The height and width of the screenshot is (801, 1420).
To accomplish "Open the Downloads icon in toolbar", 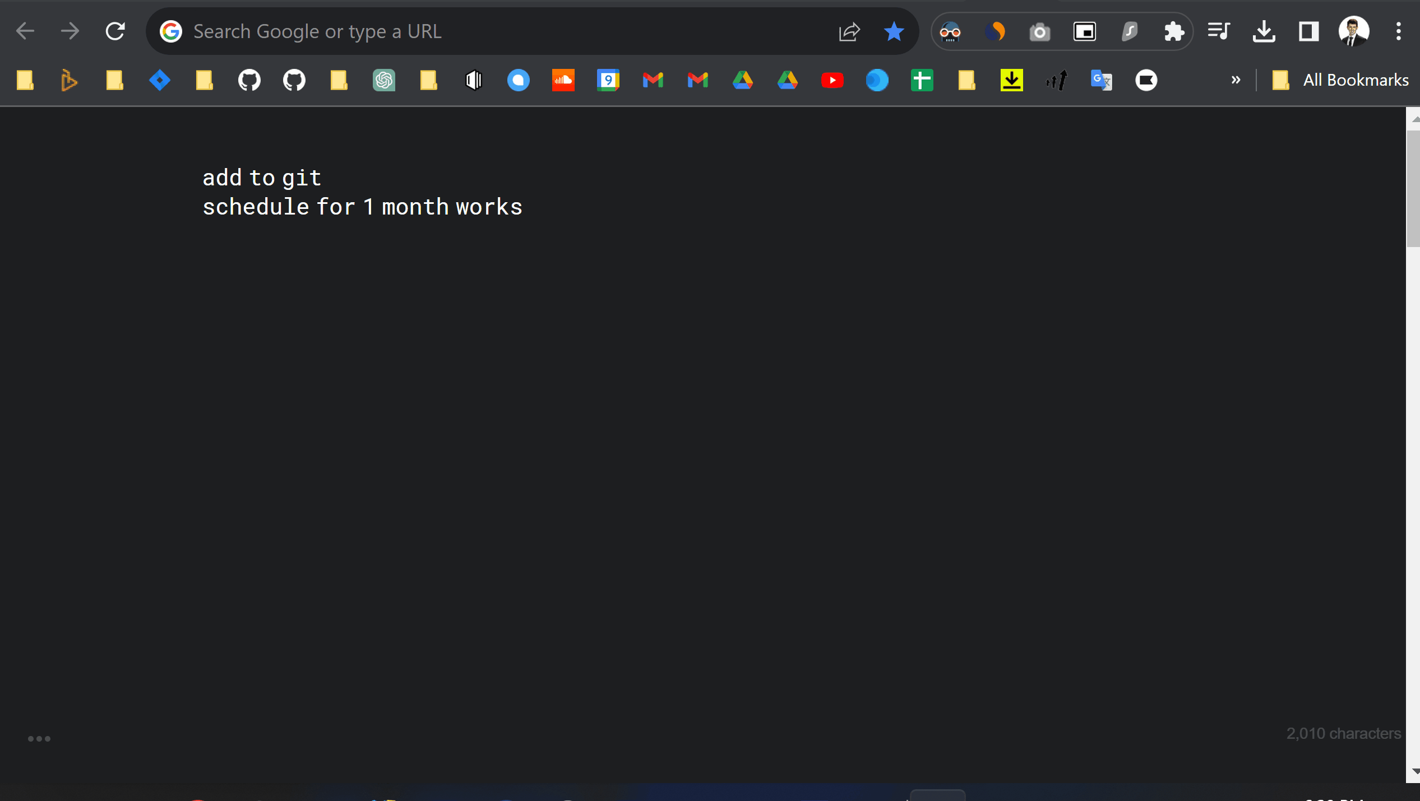I will click(1264, 31).
